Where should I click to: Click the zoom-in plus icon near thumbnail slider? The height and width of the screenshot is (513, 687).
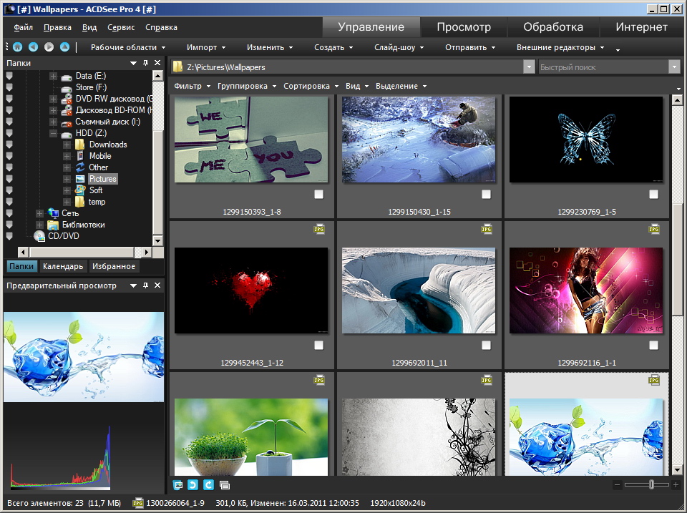pyautogui.click(x=676, y=485)
